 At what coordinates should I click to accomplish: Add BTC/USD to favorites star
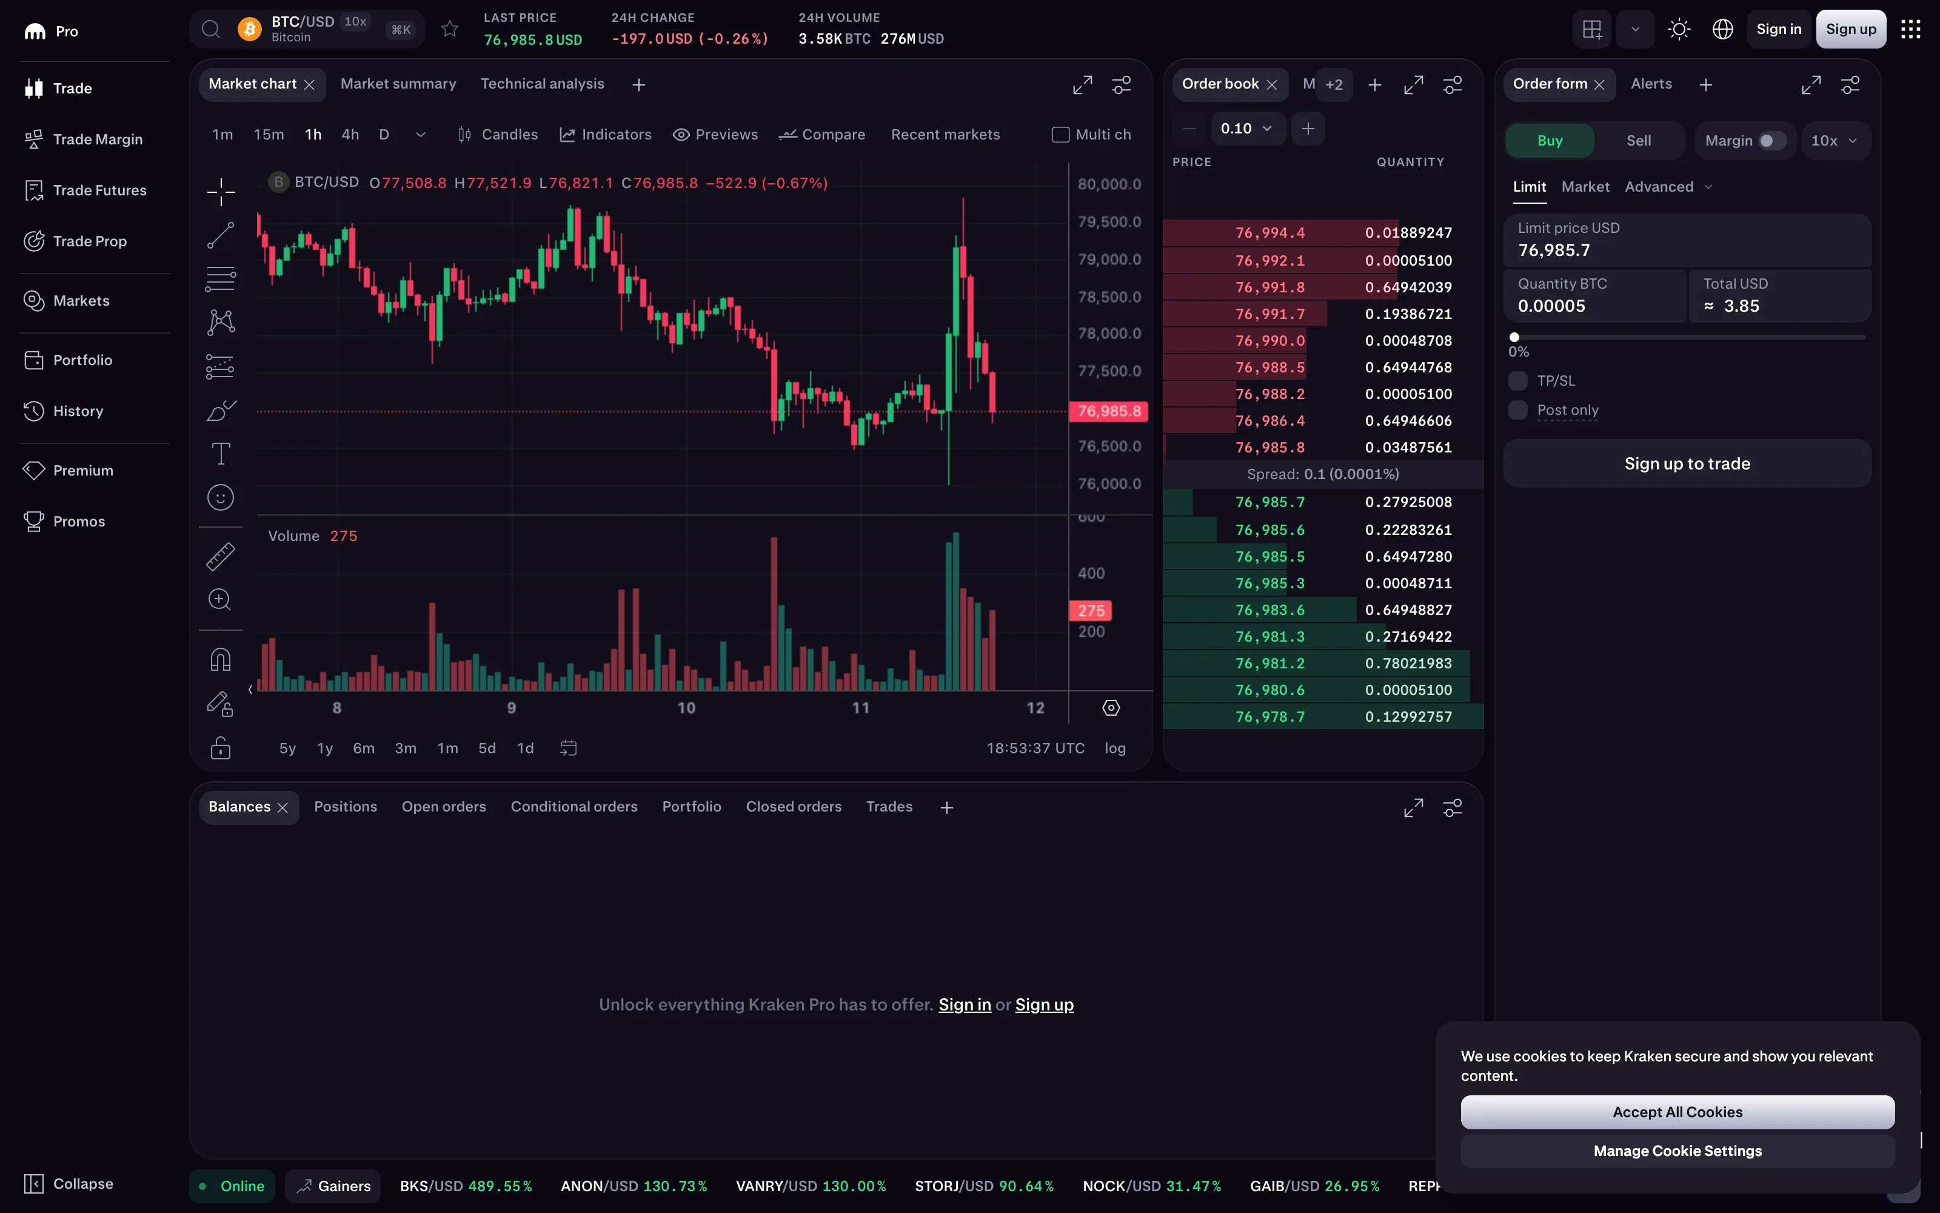(x=450, y=29)
